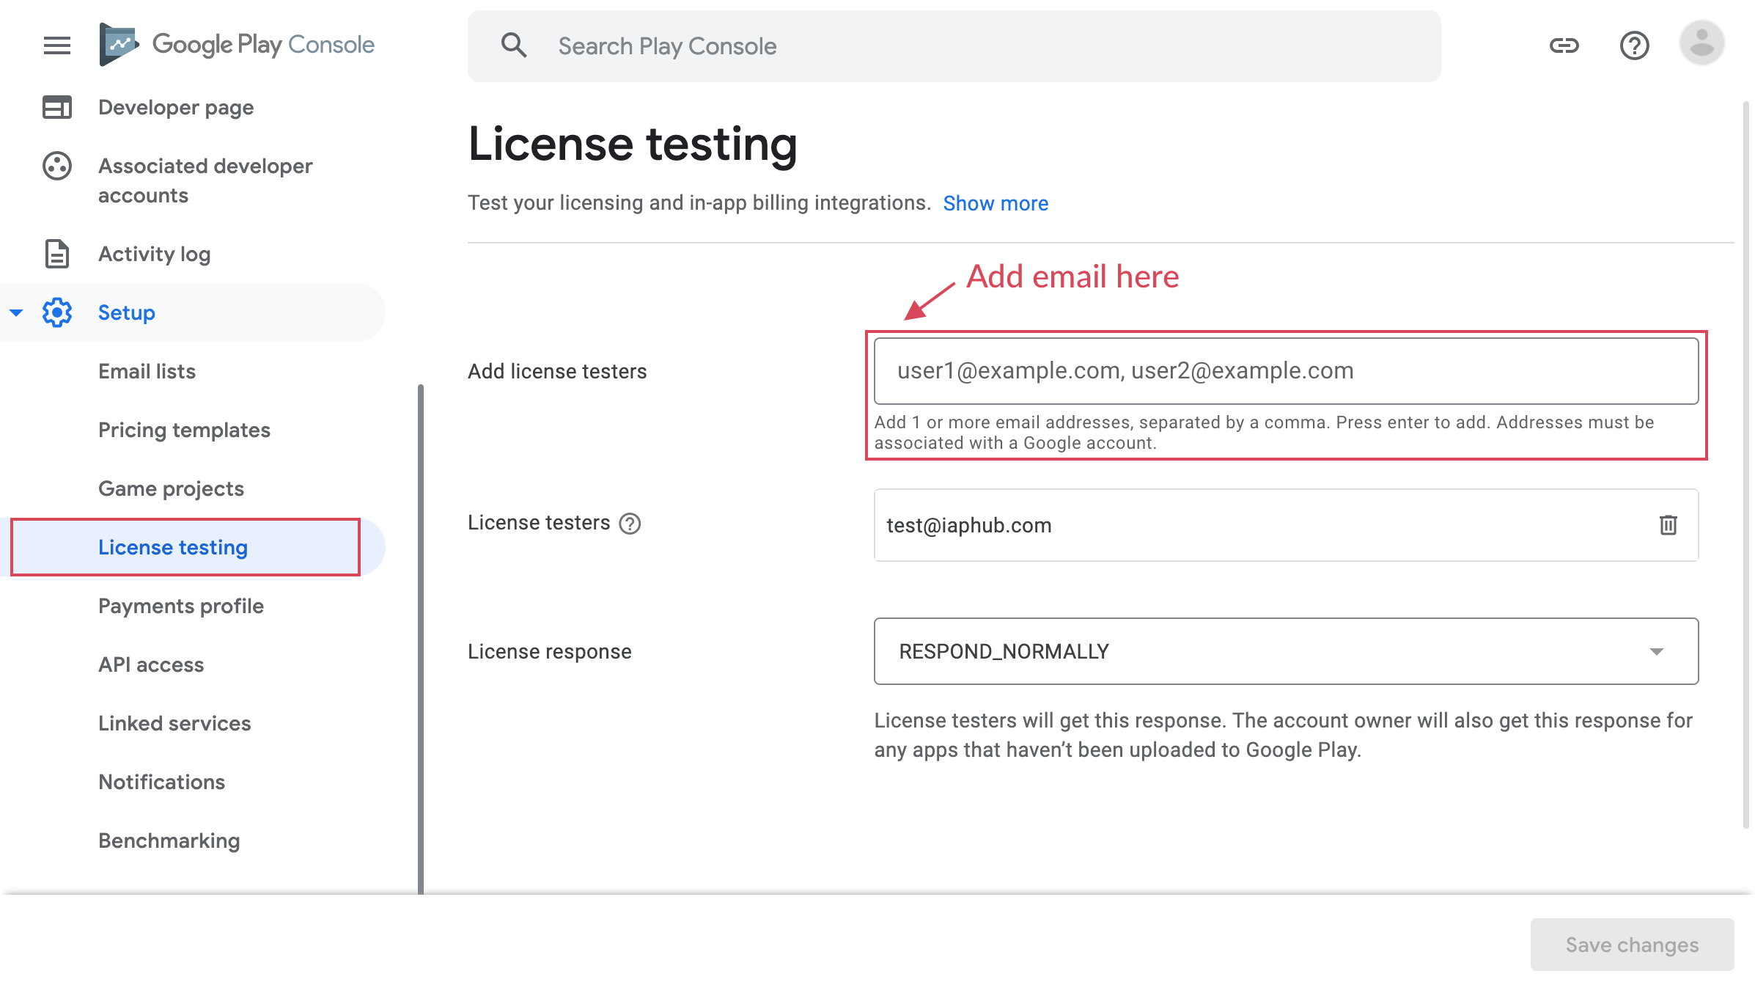Collapse the Setup section arrow
This screenshot has height=993, width=1755.
[x=16, y=312]
